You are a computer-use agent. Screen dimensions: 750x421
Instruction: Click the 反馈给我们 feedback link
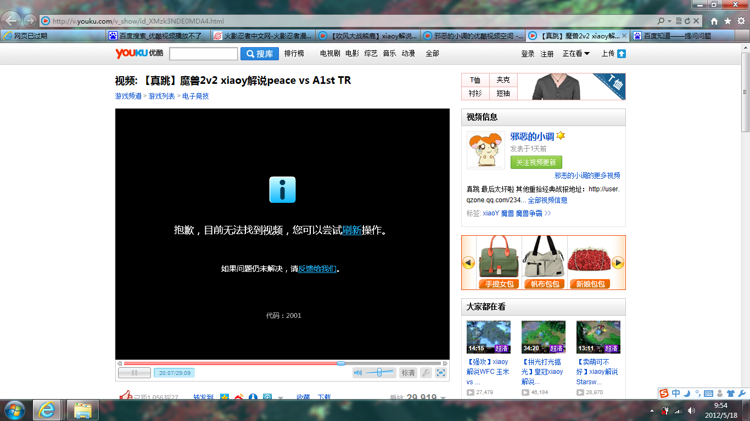[x=317, y=269]
